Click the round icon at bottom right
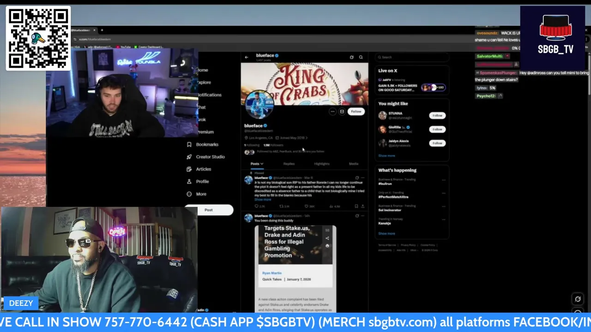The width and height of the screenshot is (591, 332). (x=578, y=299)
